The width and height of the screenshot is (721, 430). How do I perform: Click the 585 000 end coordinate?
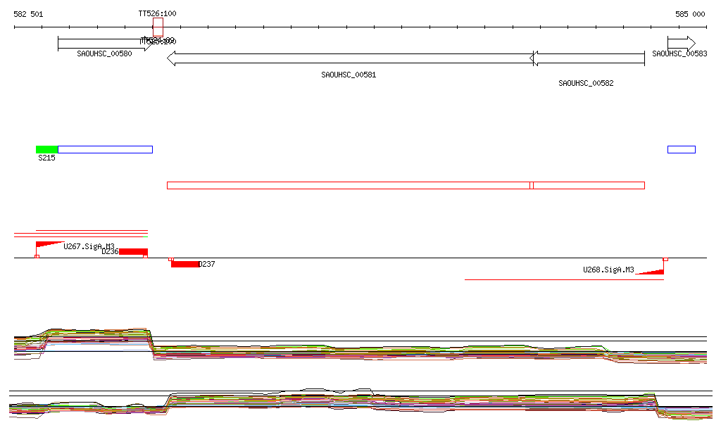(690, 14)
